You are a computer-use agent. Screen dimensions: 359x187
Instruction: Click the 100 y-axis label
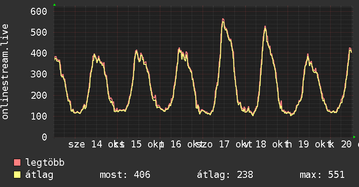point(39,117)
